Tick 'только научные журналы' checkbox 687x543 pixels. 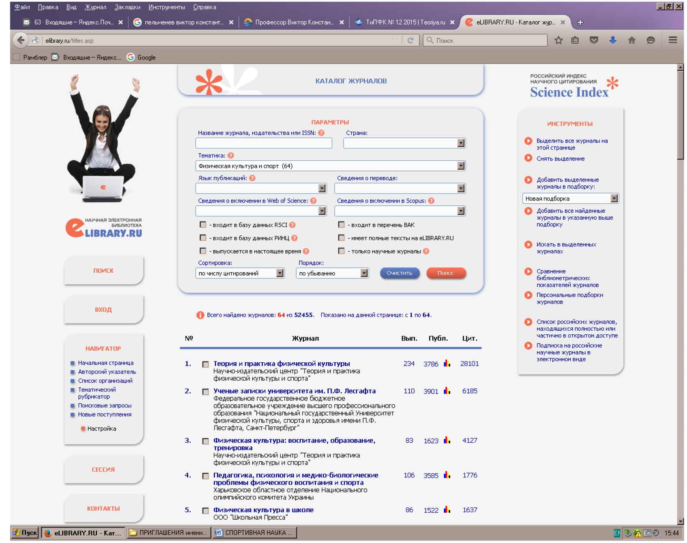341,251
